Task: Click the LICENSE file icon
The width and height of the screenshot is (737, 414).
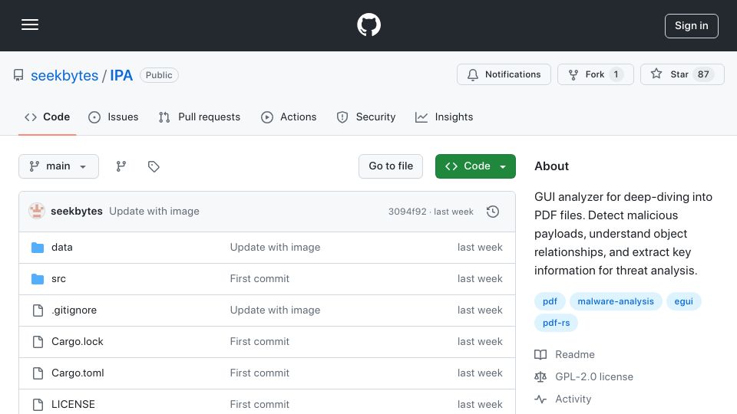Action: point(38,404)
